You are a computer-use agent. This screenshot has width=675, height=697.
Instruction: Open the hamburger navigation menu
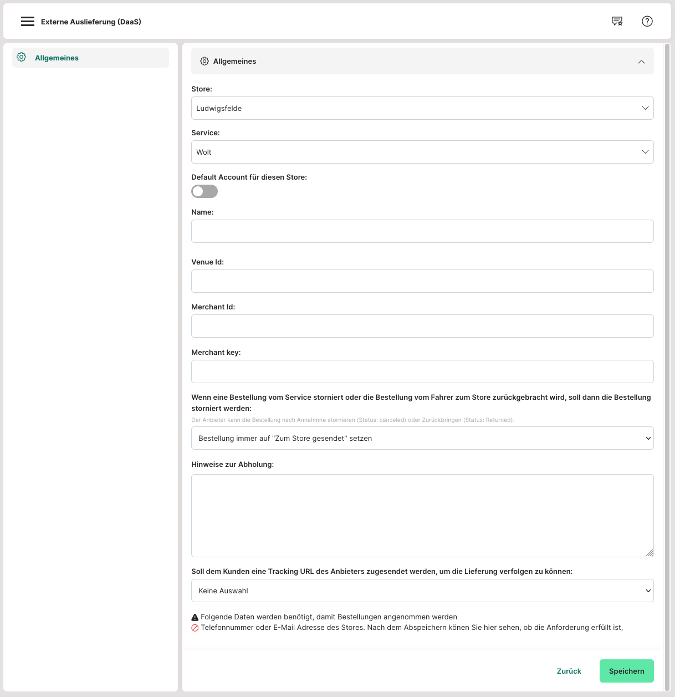[x=28, y=22]
